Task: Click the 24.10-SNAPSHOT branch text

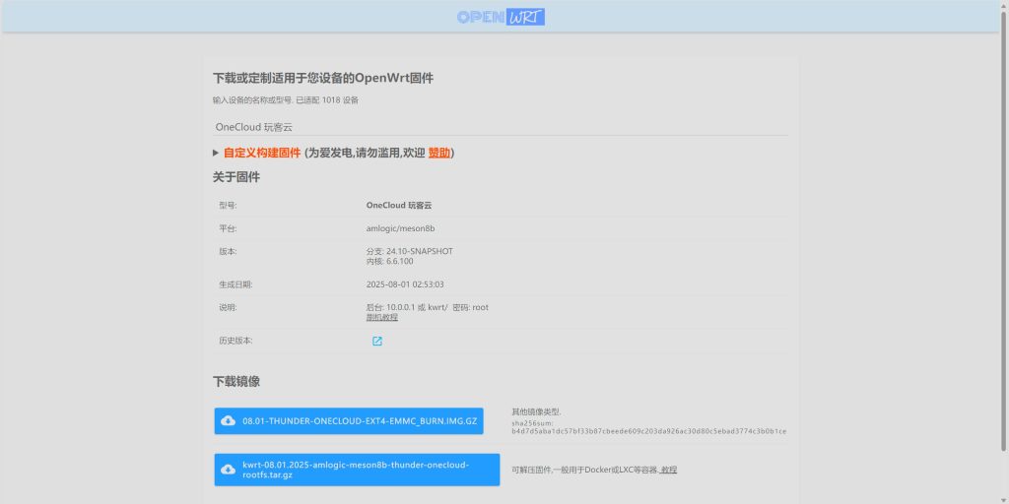Action: tap(420, 251)
